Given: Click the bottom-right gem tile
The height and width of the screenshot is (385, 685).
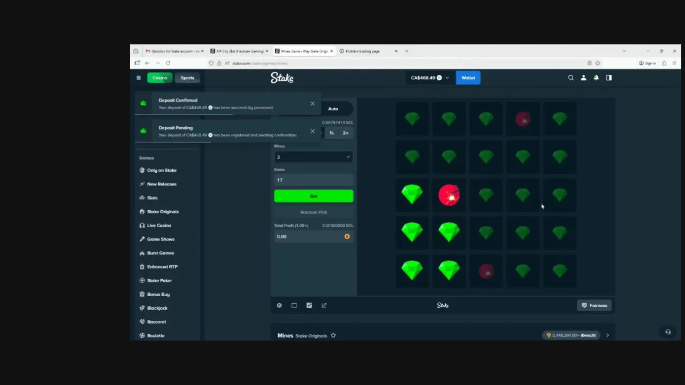Looking at the screenshot, I should [x=560, y=271].
